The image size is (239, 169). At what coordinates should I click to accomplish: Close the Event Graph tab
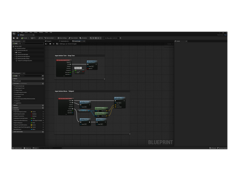pos(84,41)
